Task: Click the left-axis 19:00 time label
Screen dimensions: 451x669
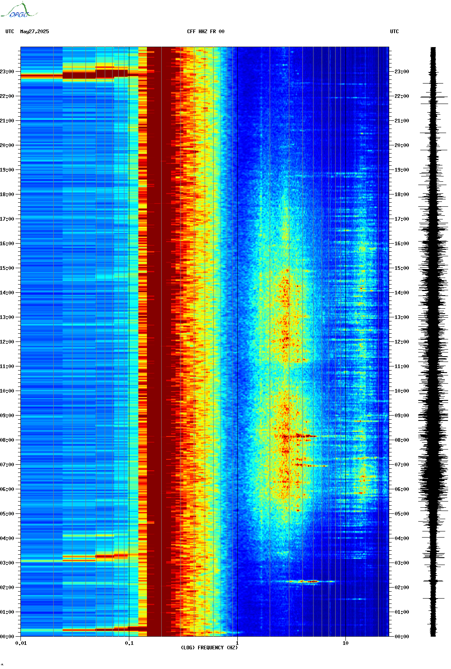Action: click(7, 170)
